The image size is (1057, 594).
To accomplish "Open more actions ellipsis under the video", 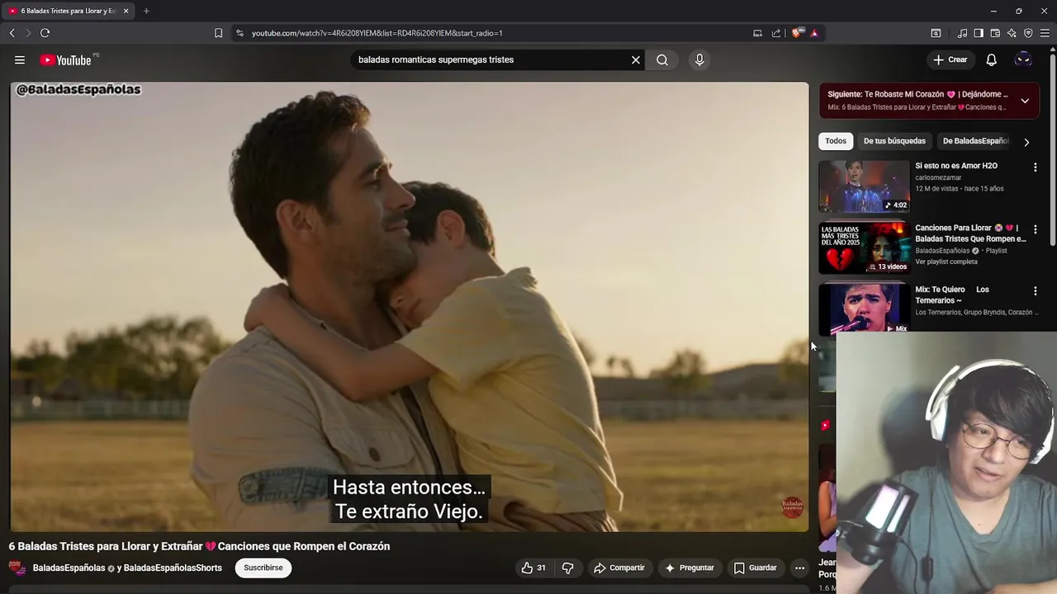I will pos(799,568).
